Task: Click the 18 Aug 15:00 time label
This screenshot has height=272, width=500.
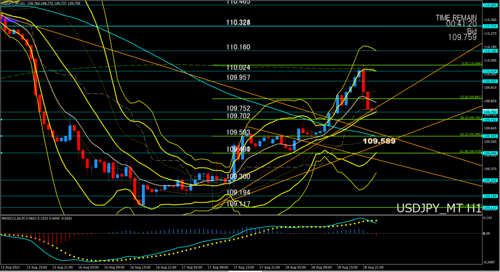Action: (347, 268)
